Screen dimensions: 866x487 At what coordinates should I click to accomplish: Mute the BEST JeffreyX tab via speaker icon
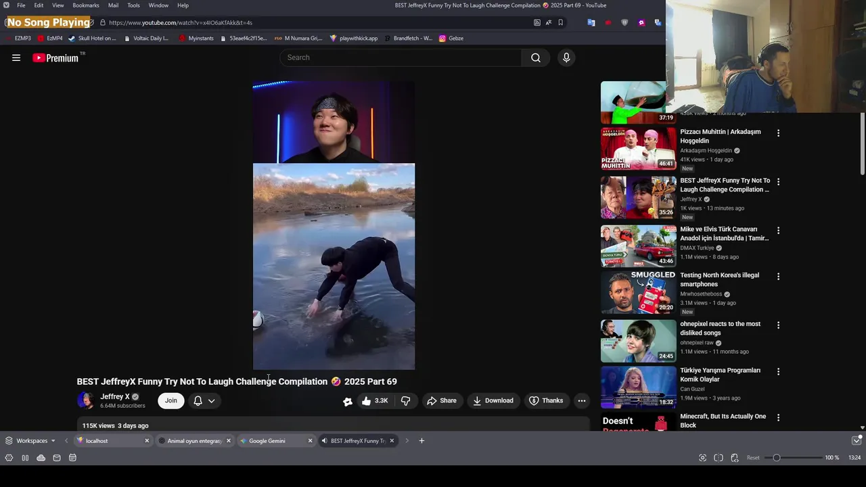tap(324, 441)
